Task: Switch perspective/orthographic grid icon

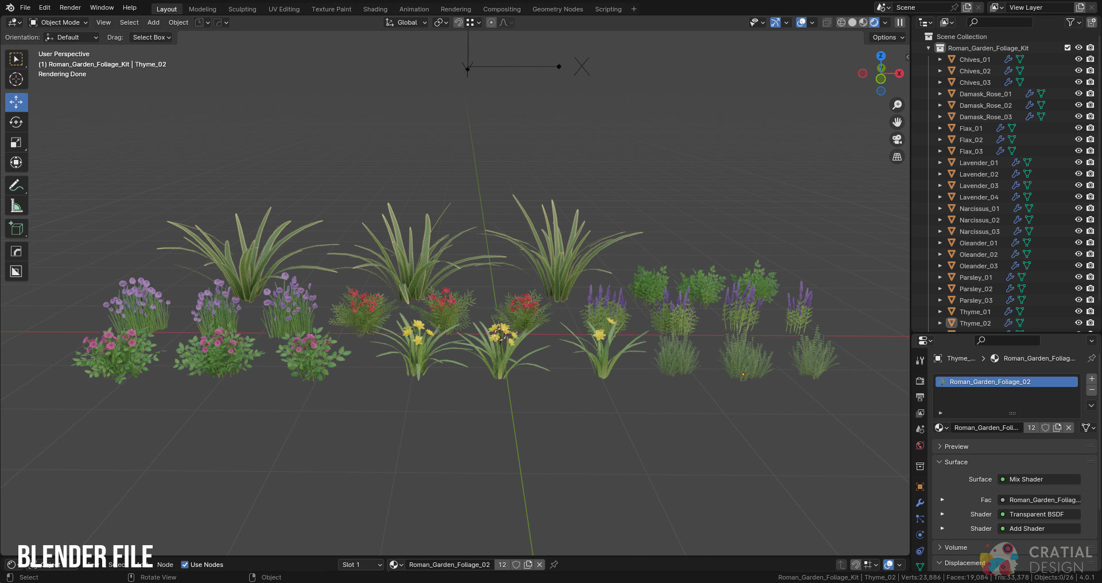Action: 897,156
